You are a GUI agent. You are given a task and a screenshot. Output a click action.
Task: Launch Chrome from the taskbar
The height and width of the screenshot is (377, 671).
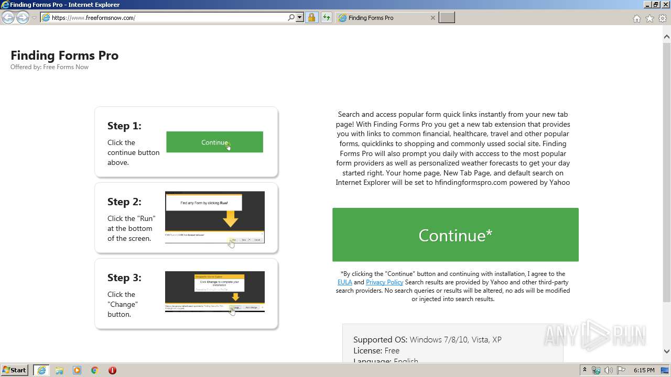pyautogui.click(x=94, y=370)
